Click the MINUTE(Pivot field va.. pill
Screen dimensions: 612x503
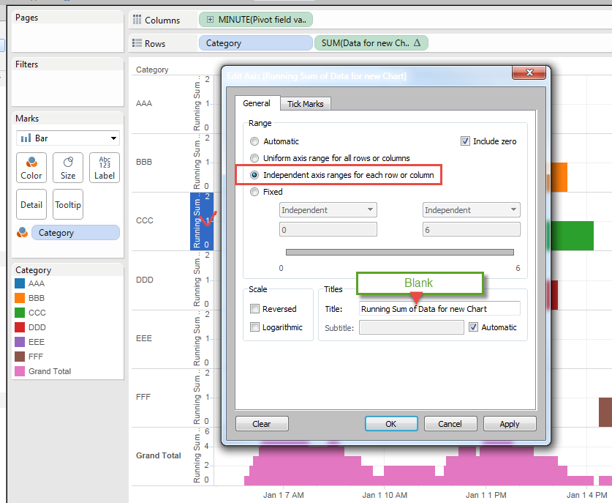pyautogui.click(x=256, y=20)
